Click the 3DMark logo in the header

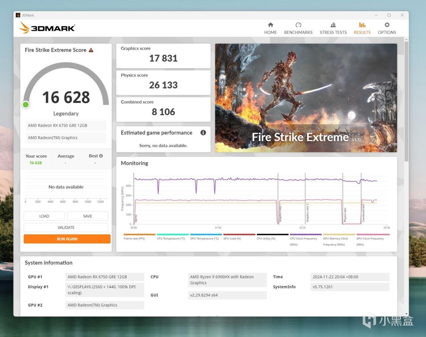pos(47,28)
